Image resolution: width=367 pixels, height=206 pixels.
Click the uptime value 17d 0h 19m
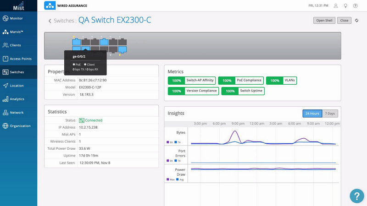point(89,156)
